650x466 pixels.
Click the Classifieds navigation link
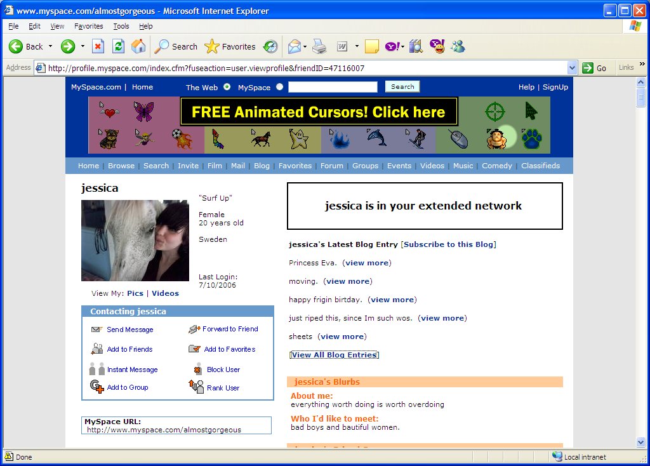540,166
